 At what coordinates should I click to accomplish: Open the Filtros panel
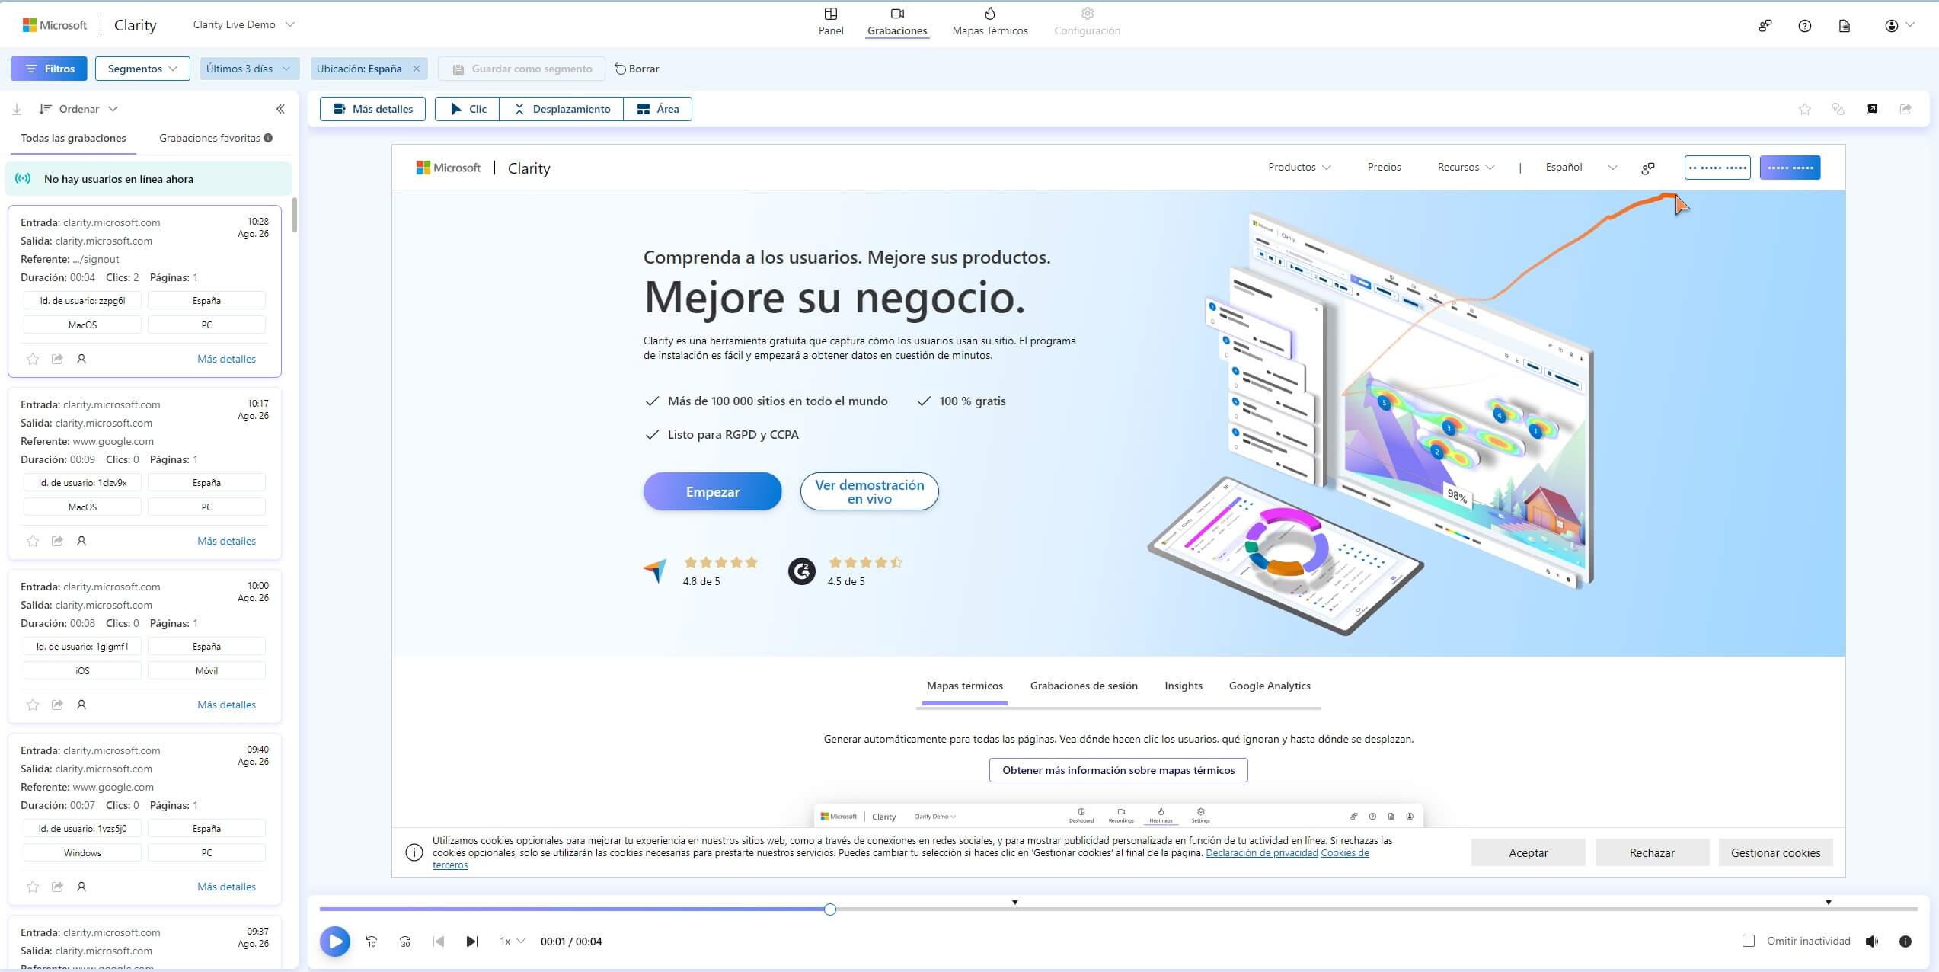(49, 69)
